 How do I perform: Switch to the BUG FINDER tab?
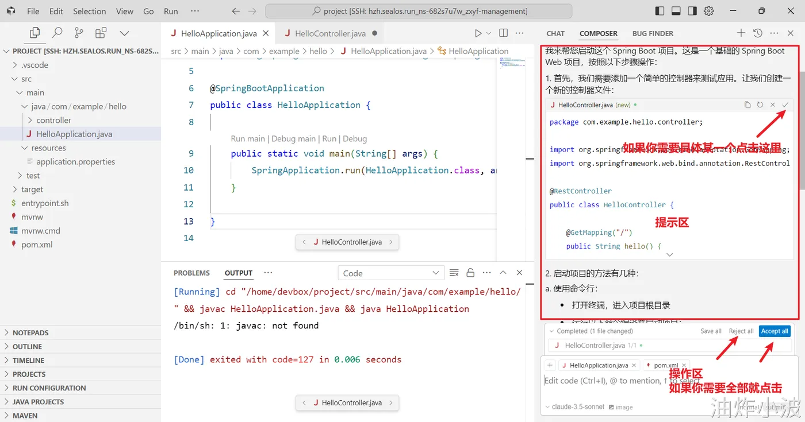pos(653,33)
